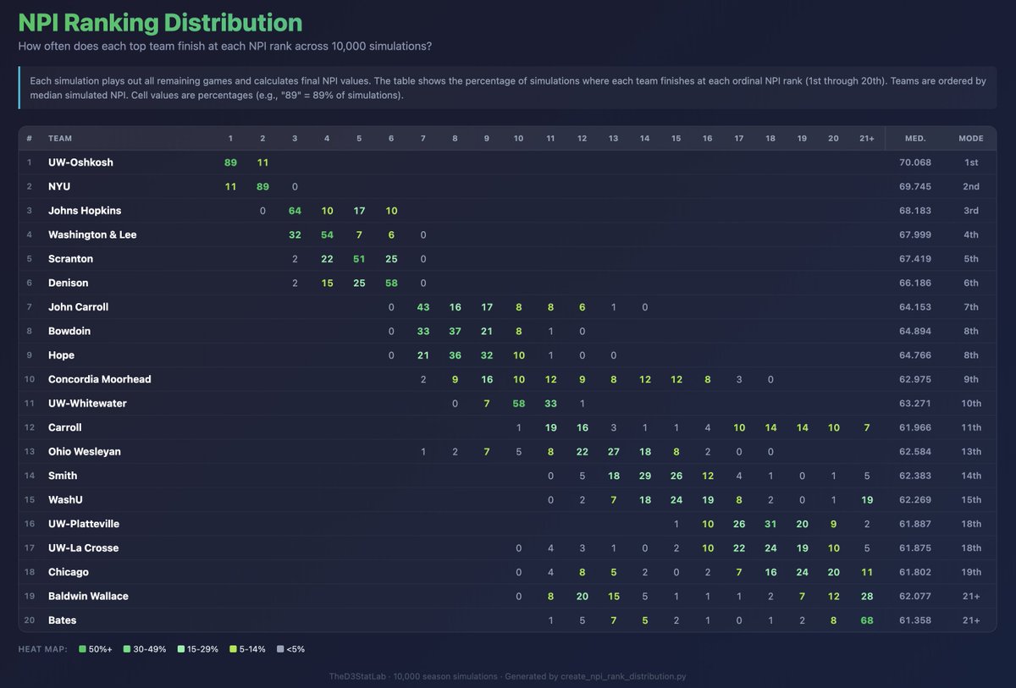Click median value 64.153
The height and width of the screenshot is (688, 1016).
tap(915, 307)
